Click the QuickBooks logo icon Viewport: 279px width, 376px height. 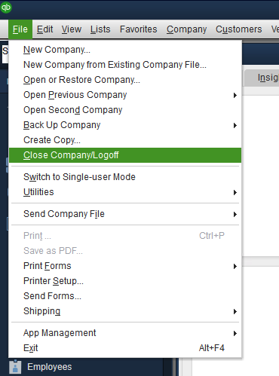[x=5, y=7]
